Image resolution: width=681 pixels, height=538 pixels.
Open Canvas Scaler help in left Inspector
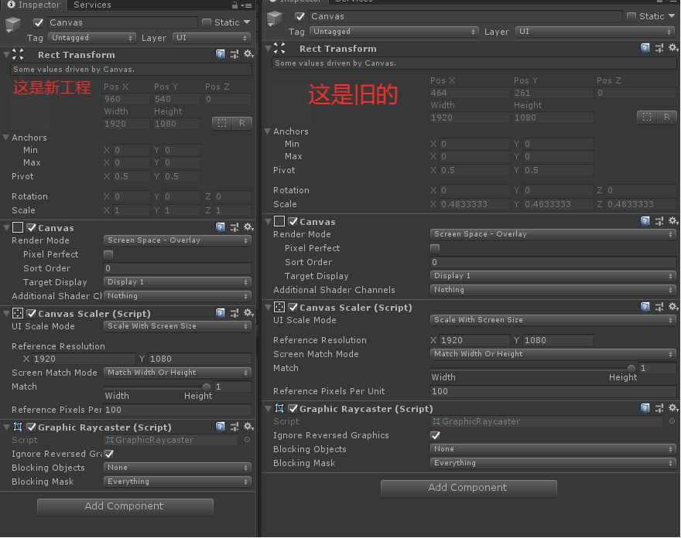(221, 313)
